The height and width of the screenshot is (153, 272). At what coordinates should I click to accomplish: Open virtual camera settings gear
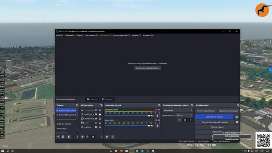pos(237,122)
